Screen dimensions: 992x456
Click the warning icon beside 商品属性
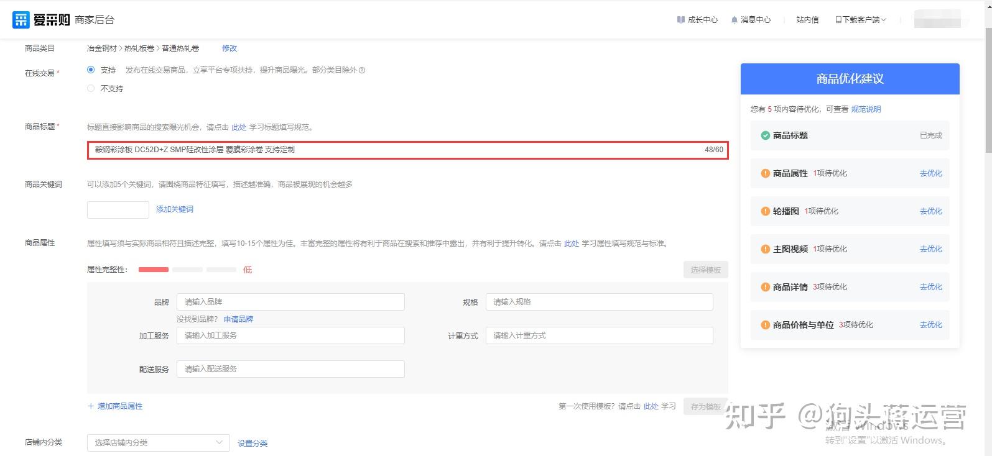click(x=765, y=173)
